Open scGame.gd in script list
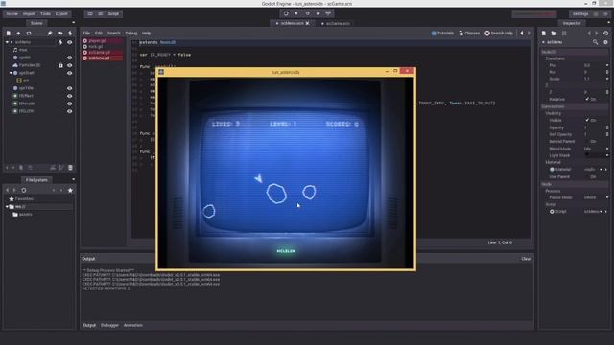 click(103, 52)
